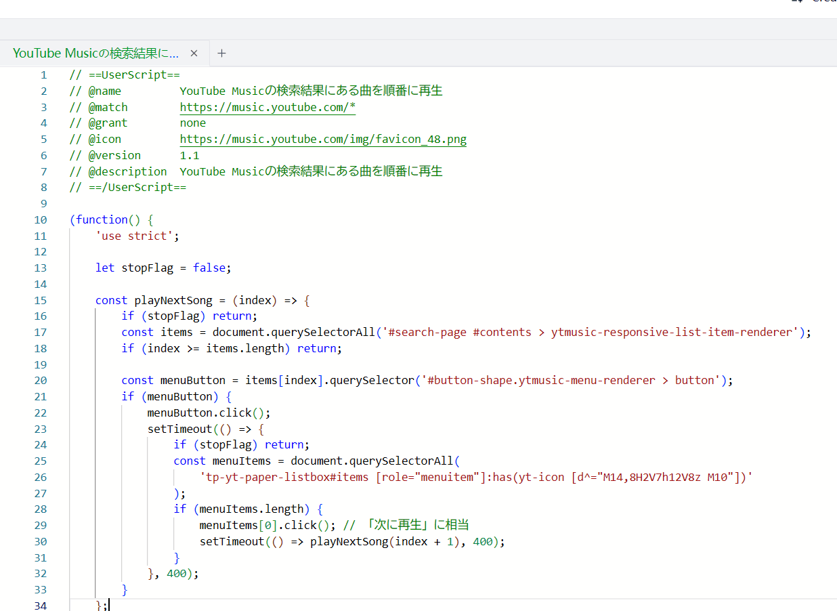Place cursor on '(function() {' line
The width and height of the screenshot is (837, 611).
[x=111, y=219]
